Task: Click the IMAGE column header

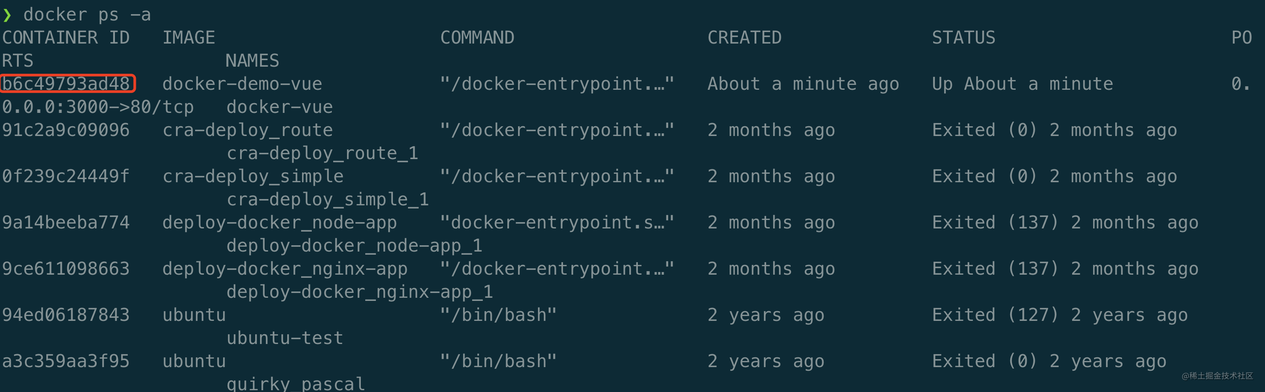Action: [x=188, y=38]
